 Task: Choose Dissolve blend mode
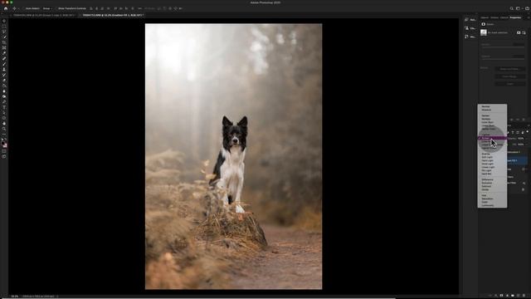[x=492, y=110]
